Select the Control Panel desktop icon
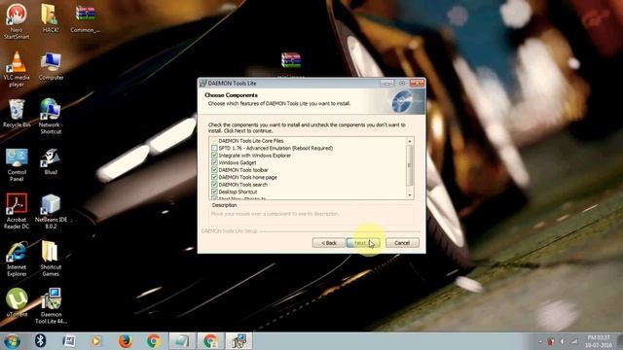This screenshot has height=350, width=623. [x=17, y=164]
